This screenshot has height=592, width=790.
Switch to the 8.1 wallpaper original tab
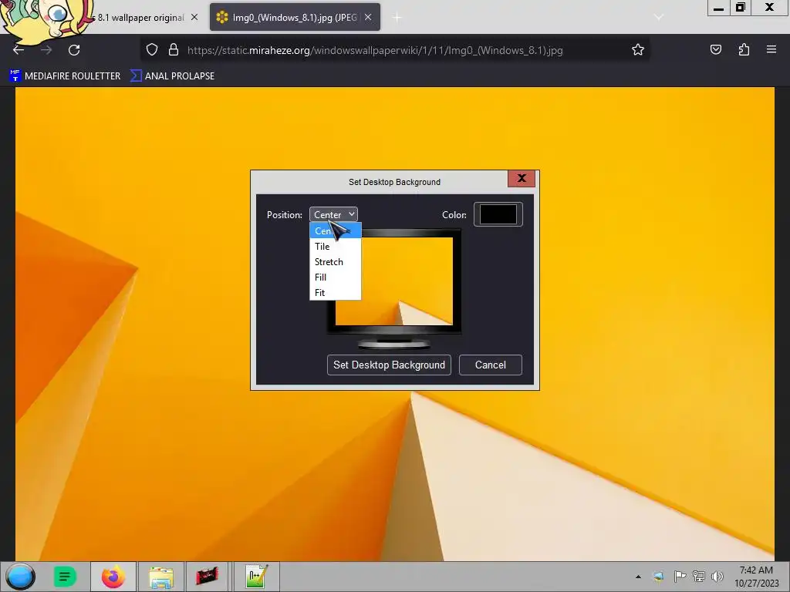pos(140,18)
